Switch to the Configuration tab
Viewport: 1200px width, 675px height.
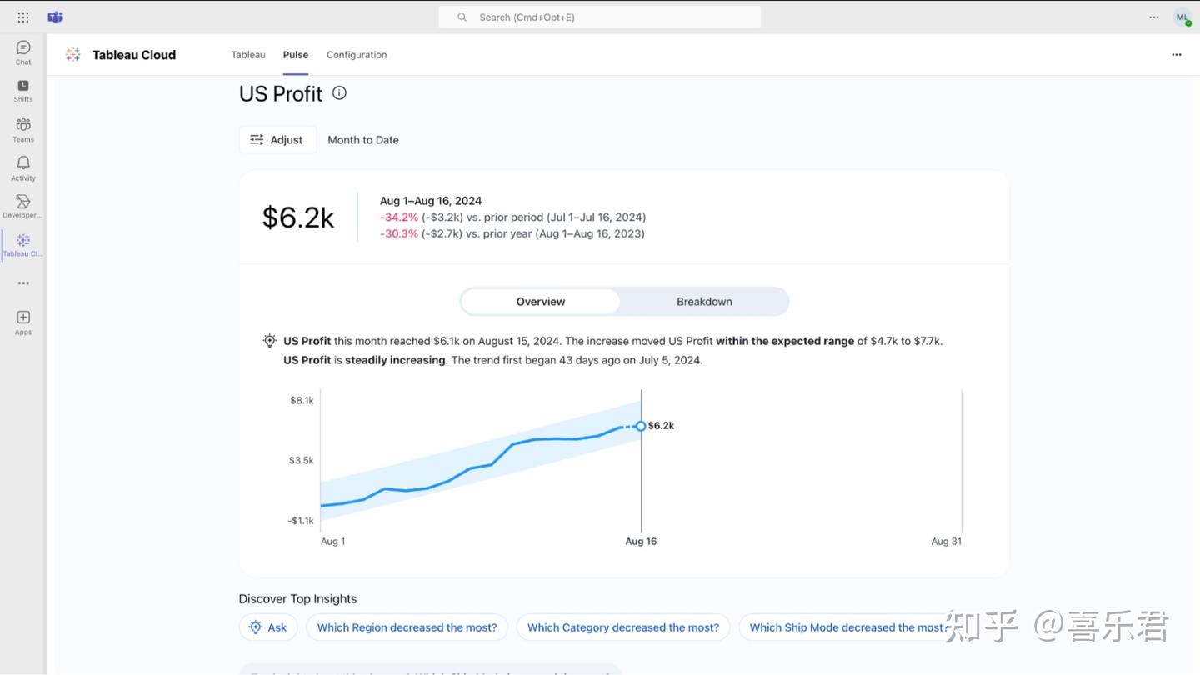pyautogui.click(x=357, y=55)
